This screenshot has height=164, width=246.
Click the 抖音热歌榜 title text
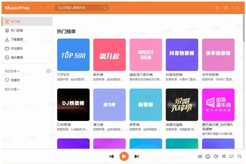(174, 75)
